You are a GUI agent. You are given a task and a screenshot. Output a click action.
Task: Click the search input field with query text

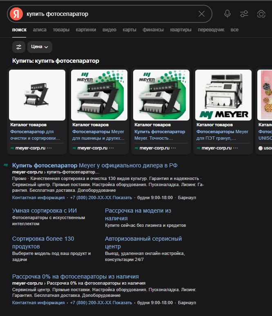[110, 14]
